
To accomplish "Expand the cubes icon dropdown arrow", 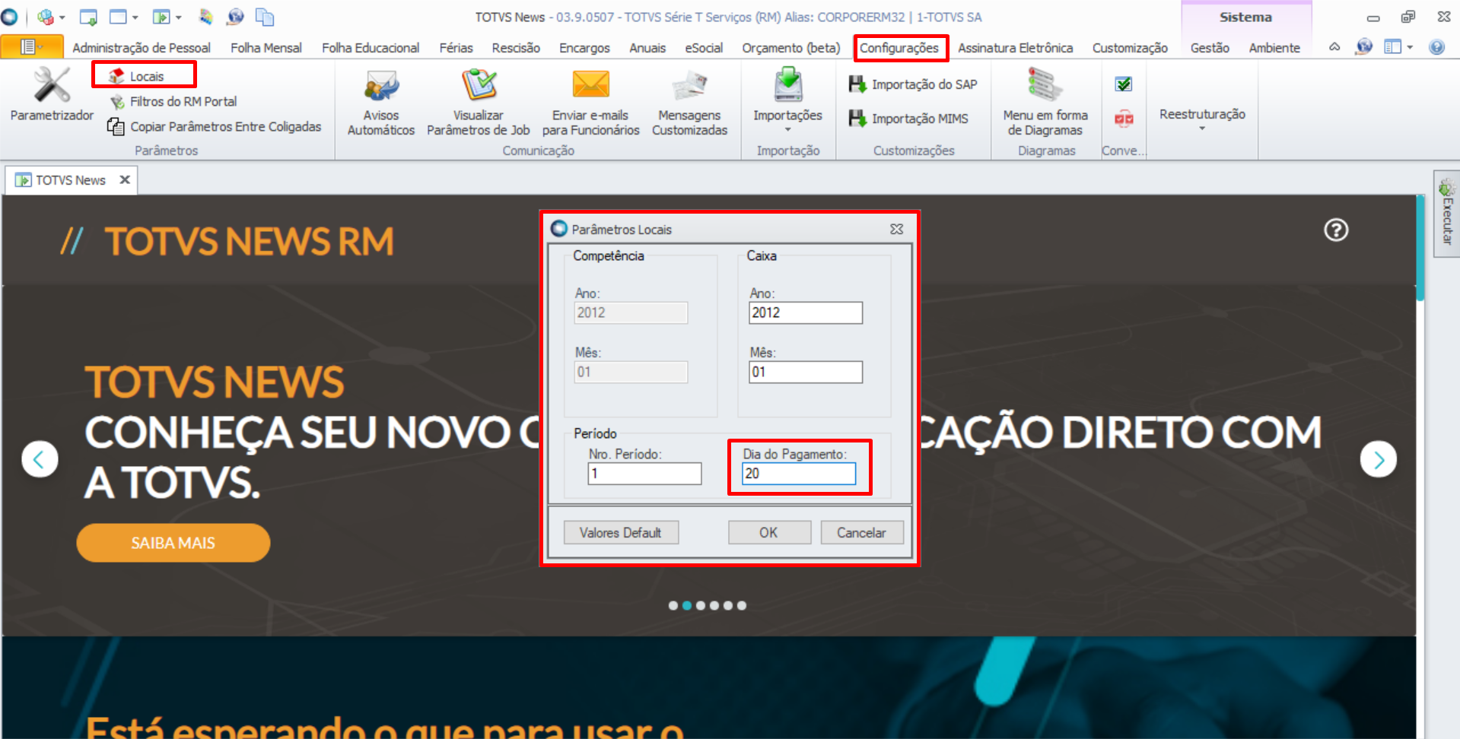I will pyautogui.click(x=62, y=17).
